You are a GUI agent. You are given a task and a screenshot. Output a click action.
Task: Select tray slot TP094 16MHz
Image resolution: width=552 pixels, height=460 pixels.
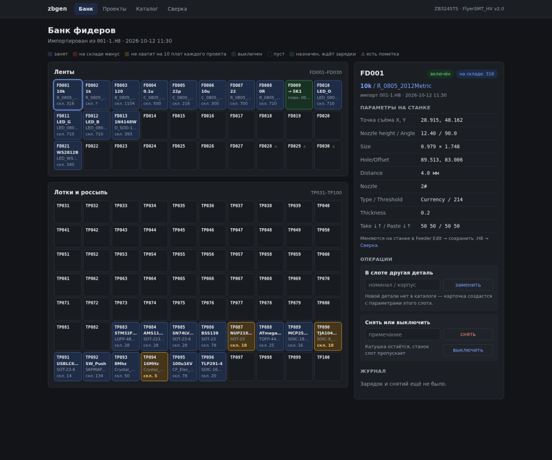tap(155, 367)
